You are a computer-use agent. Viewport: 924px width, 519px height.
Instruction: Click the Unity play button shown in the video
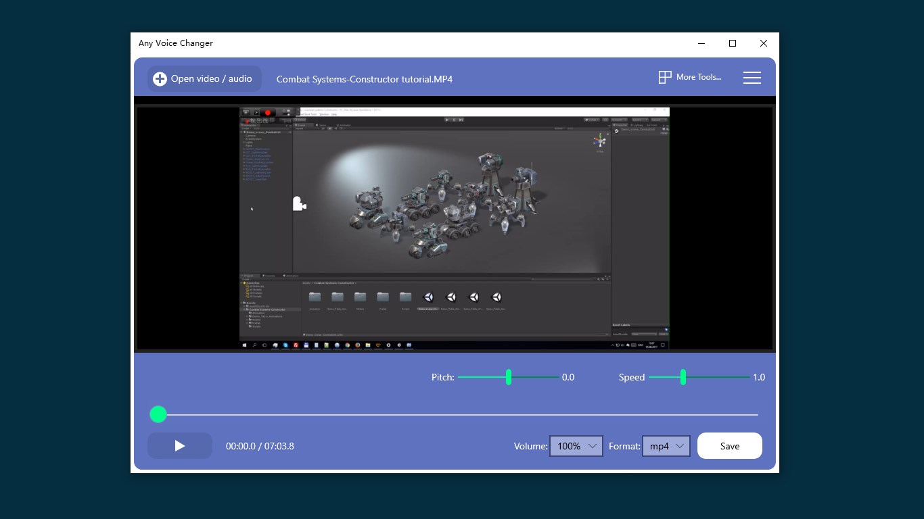click(447, 120)
